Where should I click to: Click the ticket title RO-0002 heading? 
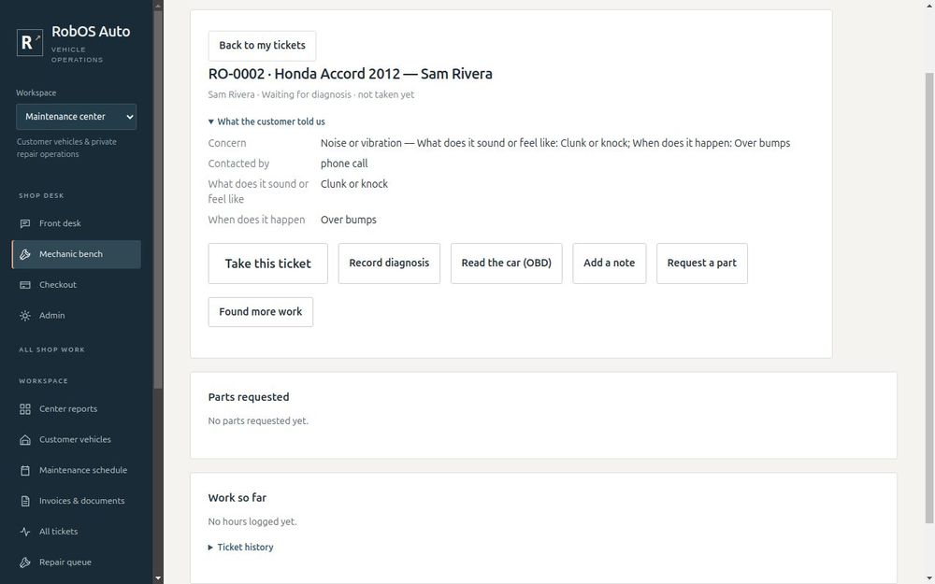[350, 74]
